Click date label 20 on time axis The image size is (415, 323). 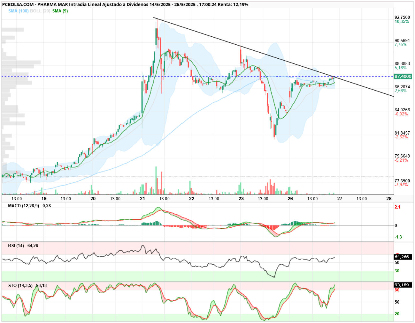click(93, 199)
